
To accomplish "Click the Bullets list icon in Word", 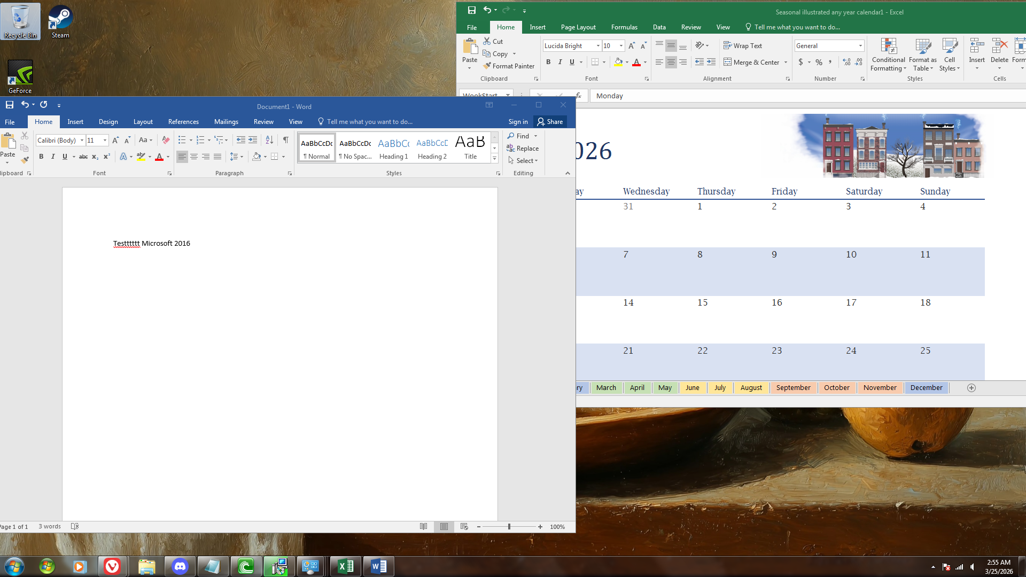I will click(x=182, y=140).
